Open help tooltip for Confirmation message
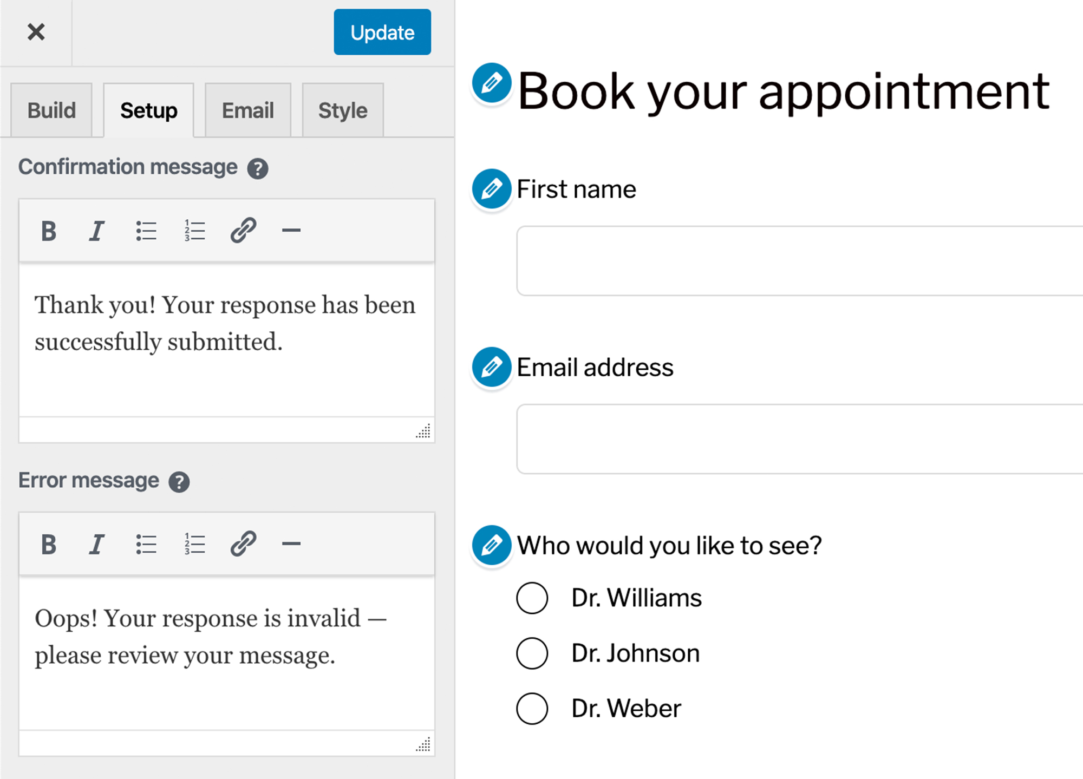1083x779 pixels. point(258,168)
